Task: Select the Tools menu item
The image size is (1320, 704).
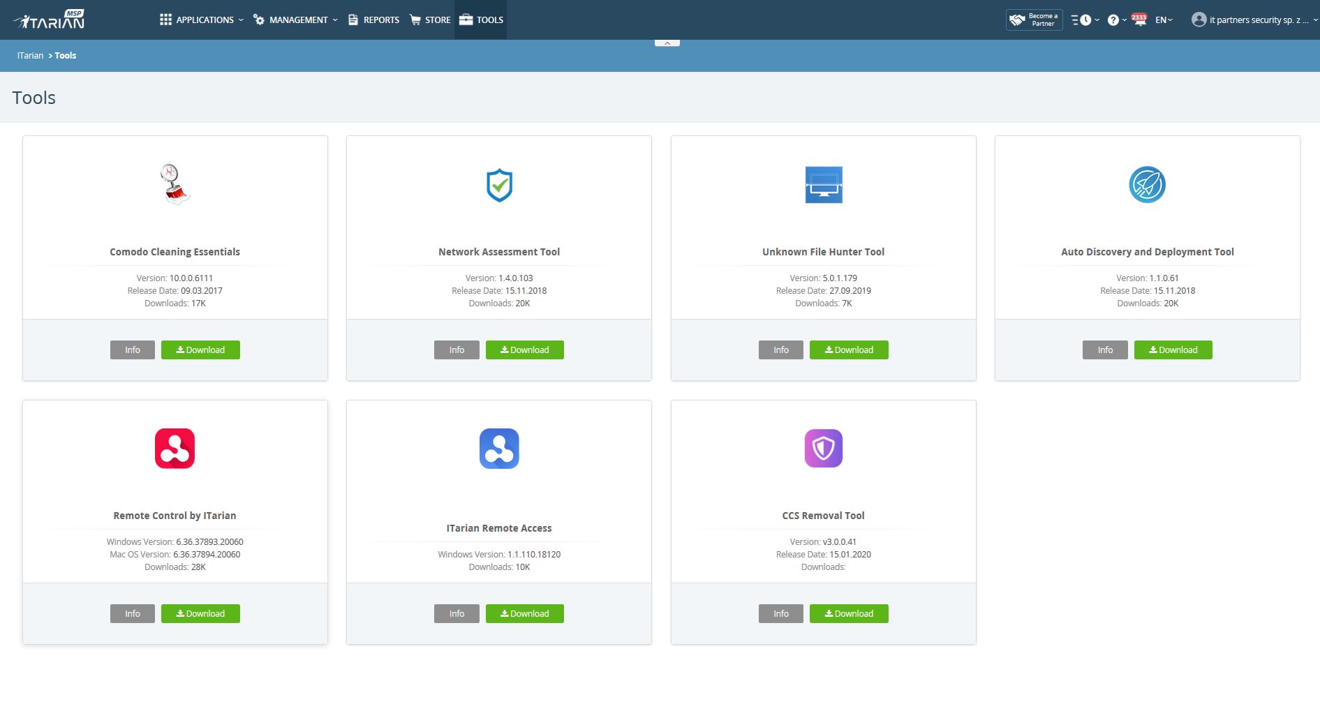Action: point(481,20)
